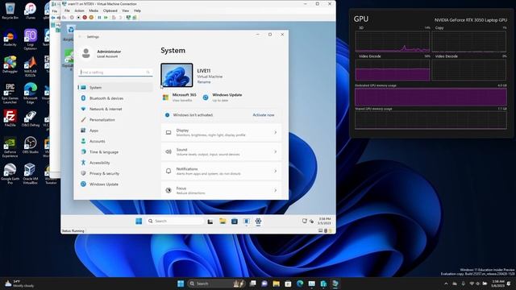Image resolution: width=516 pixels, height=290 pixels.
Task: Show hidden icons in host system tray
Action: tap(446, 284)
